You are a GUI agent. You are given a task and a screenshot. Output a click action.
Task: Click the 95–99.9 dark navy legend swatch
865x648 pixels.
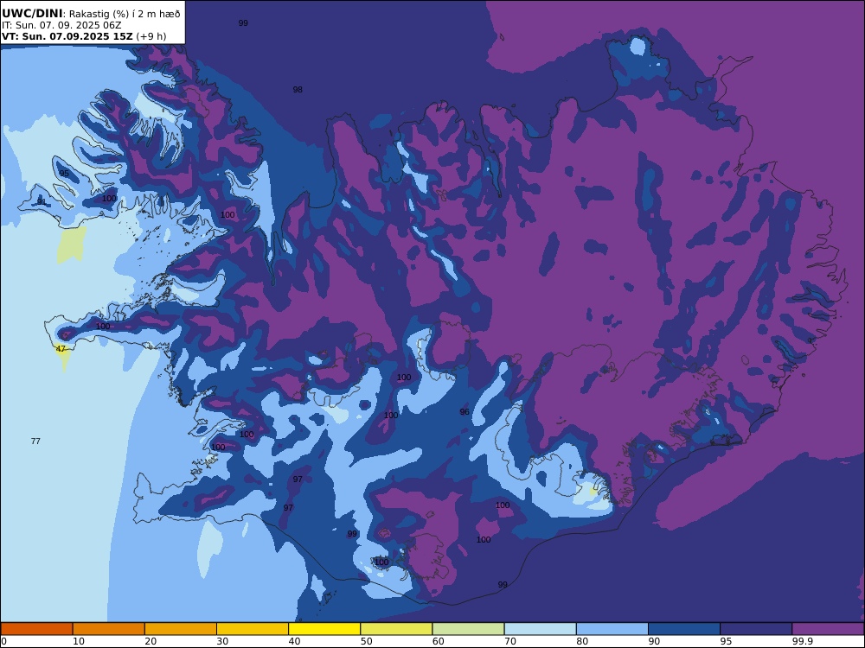click(756, 629)
